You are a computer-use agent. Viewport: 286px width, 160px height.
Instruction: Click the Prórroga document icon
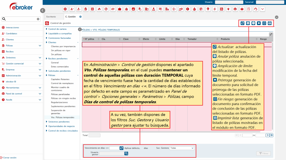[x=259, y=23]
